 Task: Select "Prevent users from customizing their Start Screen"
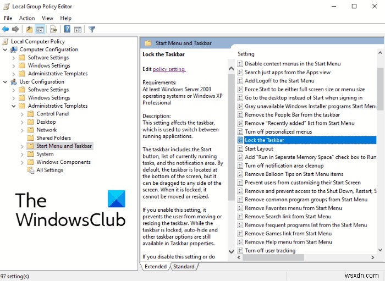[x=302, y=183]
